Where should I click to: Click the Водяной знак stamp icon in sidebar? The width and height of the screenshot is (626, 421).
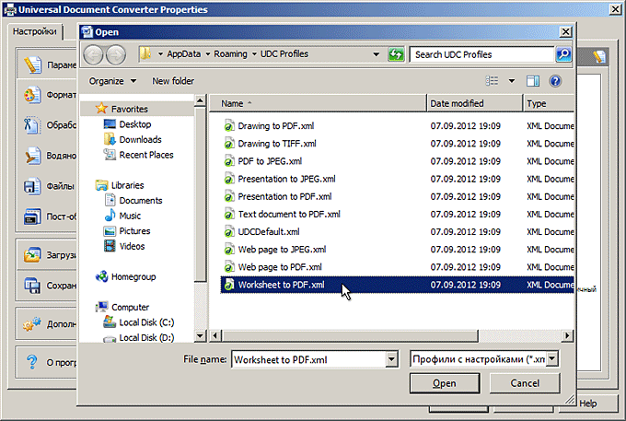coord(32,156)
